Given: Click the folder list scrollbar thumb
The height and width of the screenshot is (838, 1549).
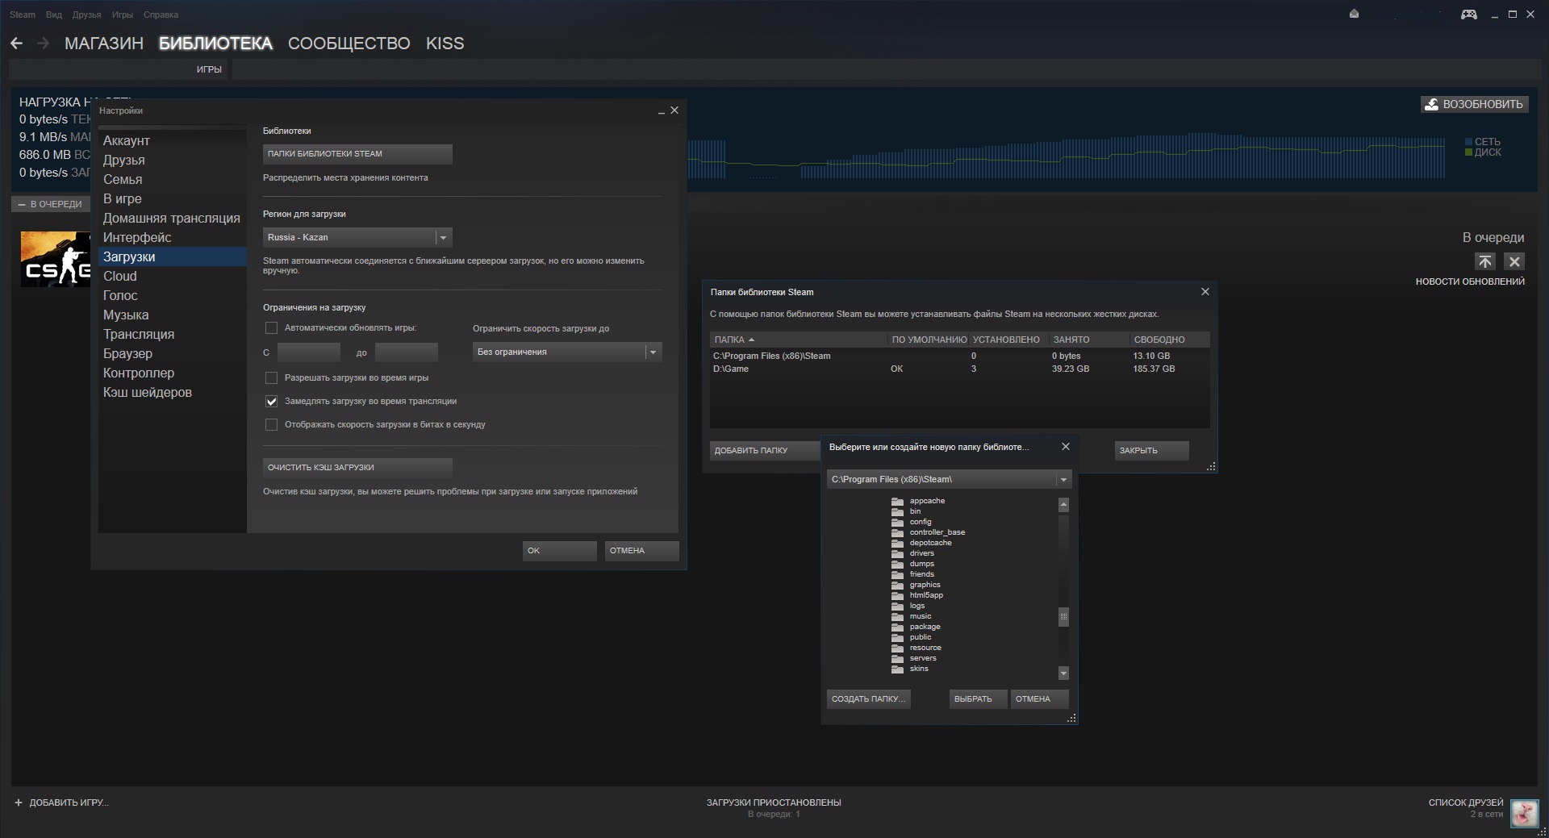Looking at the screenshot, I should (x=1063, y=617).
